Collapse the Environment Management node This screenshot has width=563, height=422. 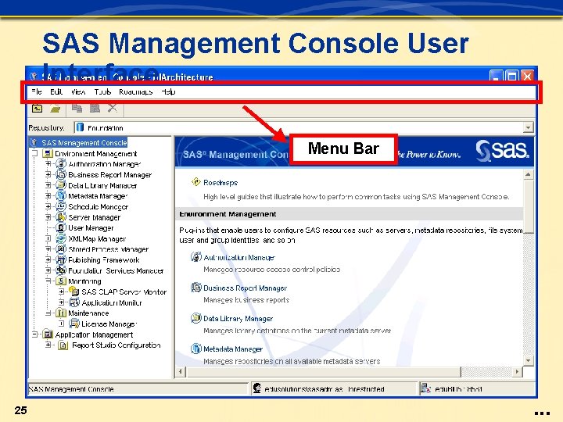[x=35, y=154]
